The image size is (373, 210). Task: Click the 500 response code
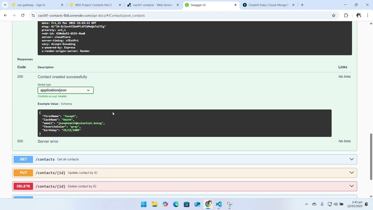tap(20, 141)
